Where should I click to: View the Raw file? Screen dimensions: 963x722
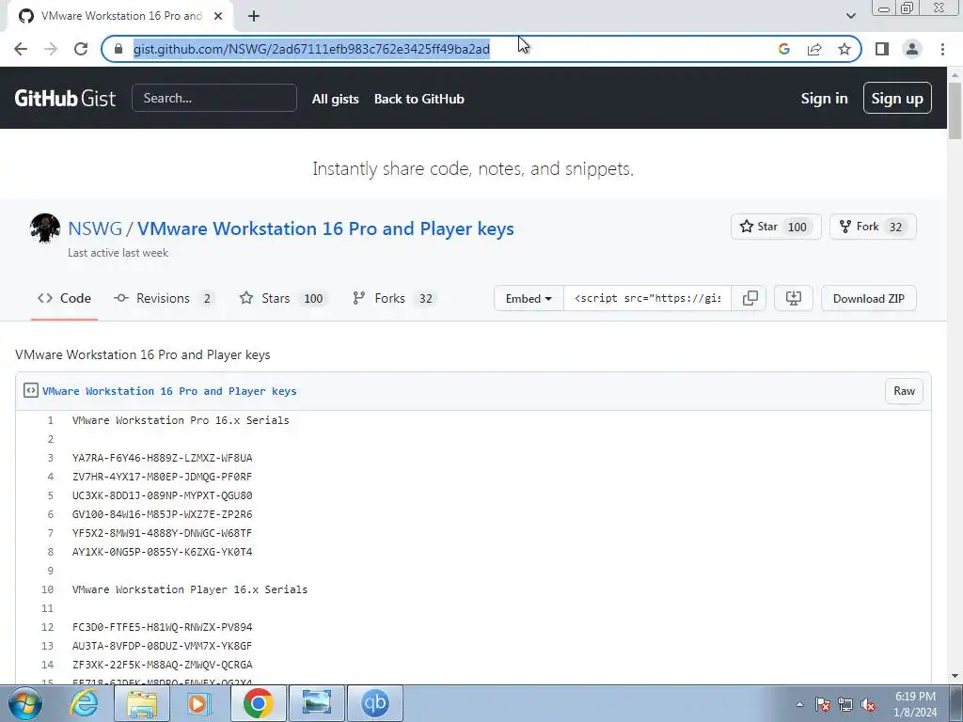coord(904,391)
